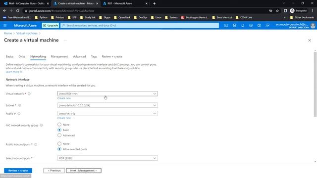
Task: Select None for Public inbound ports
Action: tap(59, 144)
